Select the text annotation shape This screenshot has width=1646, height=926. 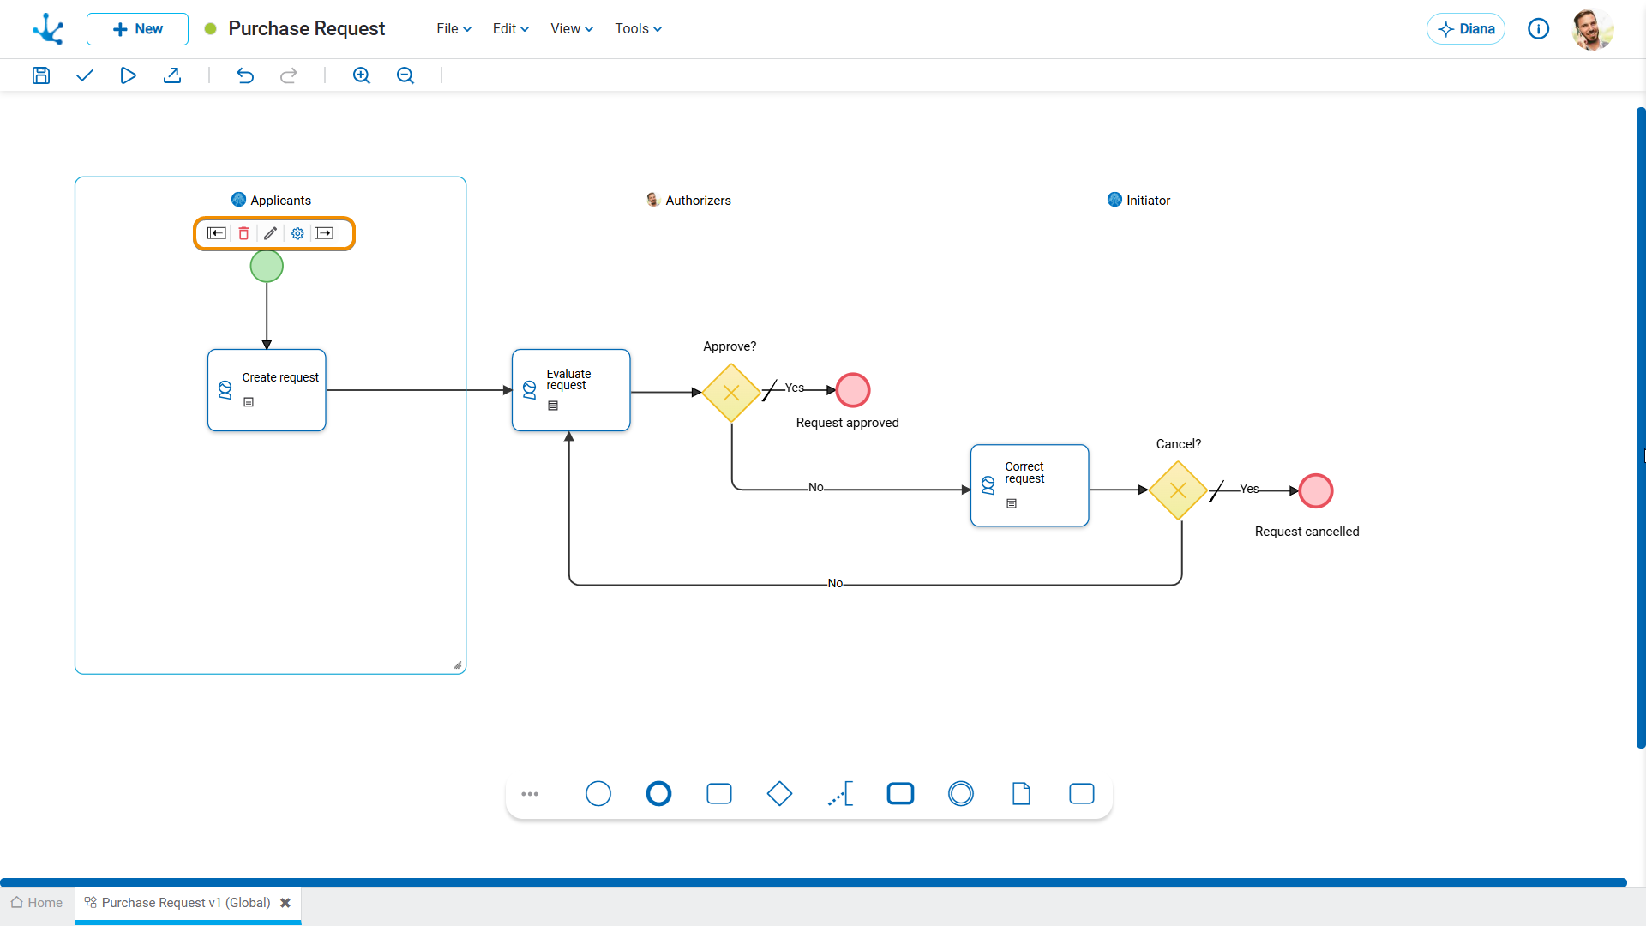[x=840, y=794]
